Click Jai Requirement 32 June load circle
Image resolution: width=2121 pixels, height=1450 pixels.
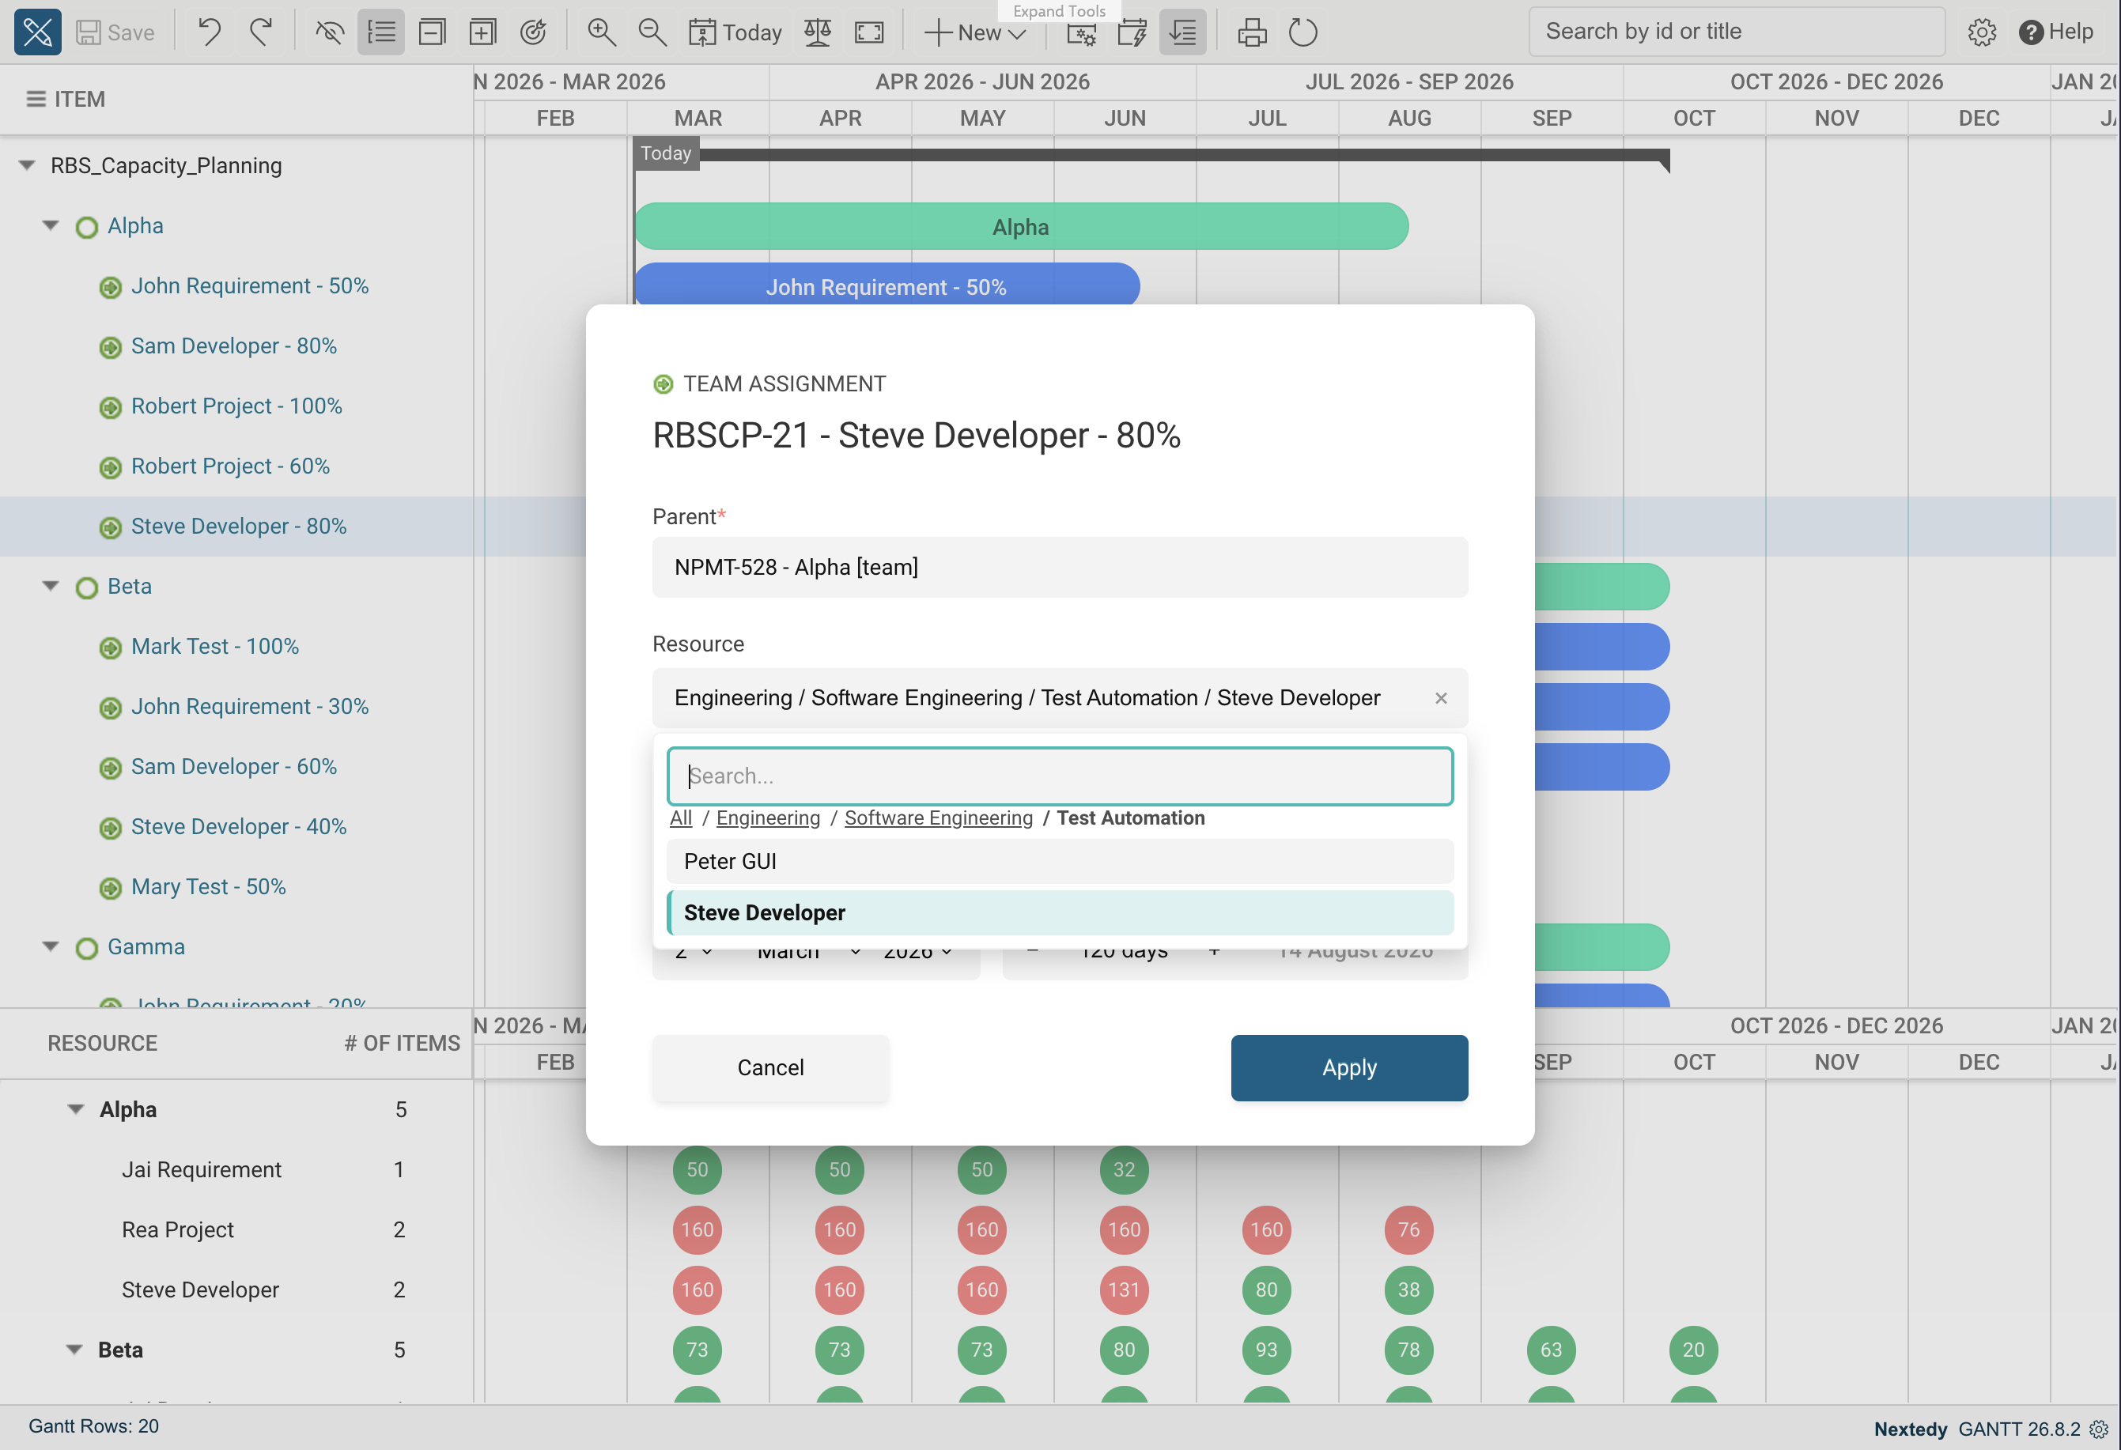click(x=1124, y=1170)
